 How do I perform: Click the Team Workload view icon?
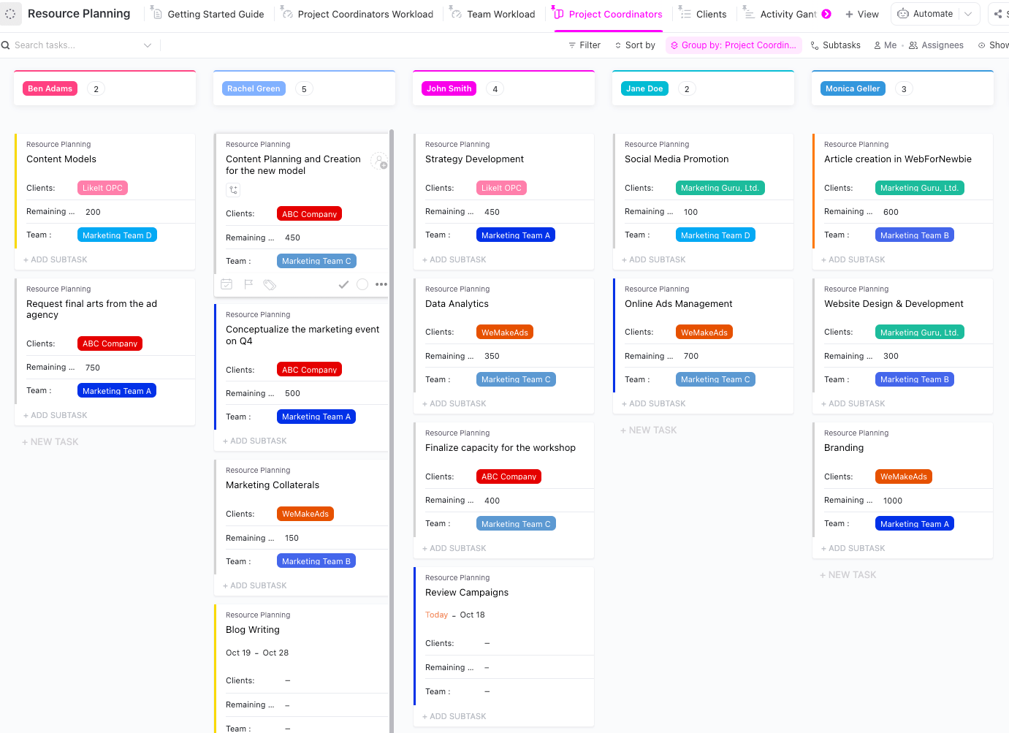tap(456, 13)
